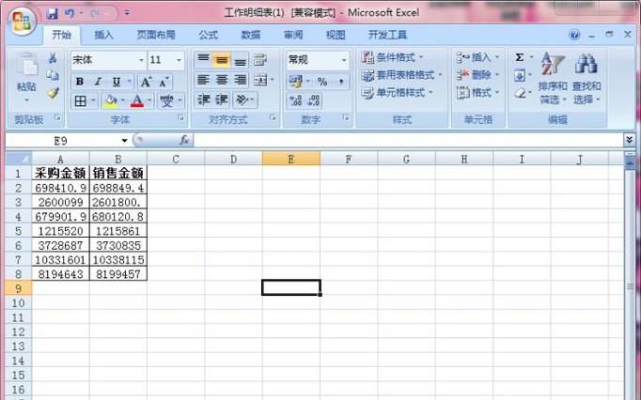Activate the Format Painter brush
The width and height of the screenshot is (641, 400).
53,93
